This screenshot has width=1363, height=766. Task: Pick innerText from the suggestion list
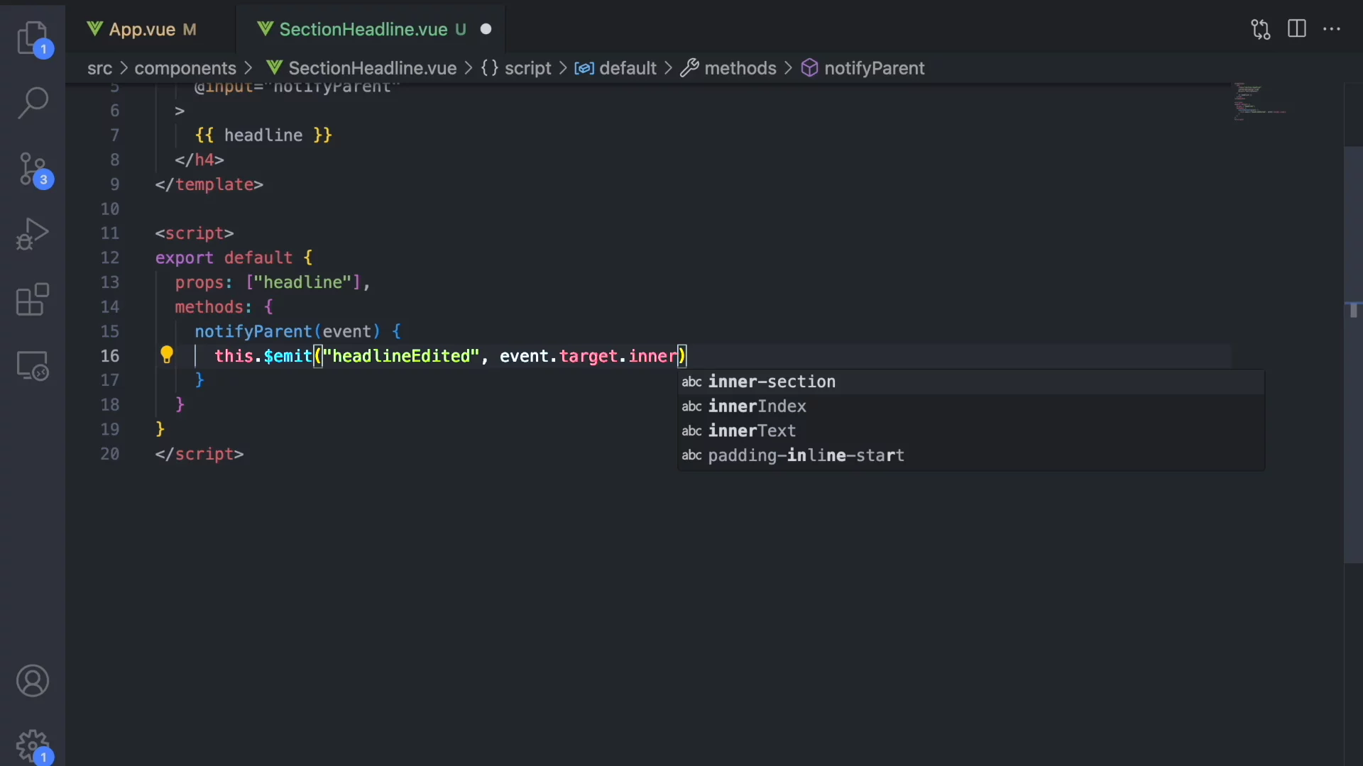[971, 431]
